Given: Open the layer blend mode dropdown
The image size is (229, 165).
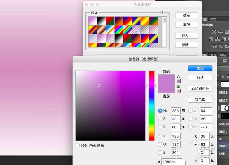Looking at the screenshot, I should (223, 69).
